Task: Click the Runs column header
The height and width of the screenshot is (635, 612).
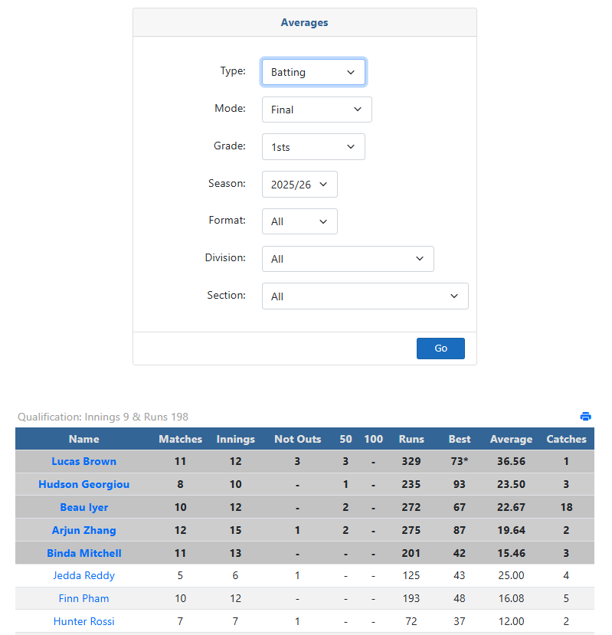Action: pyautogui.click(x=411, y=439)
